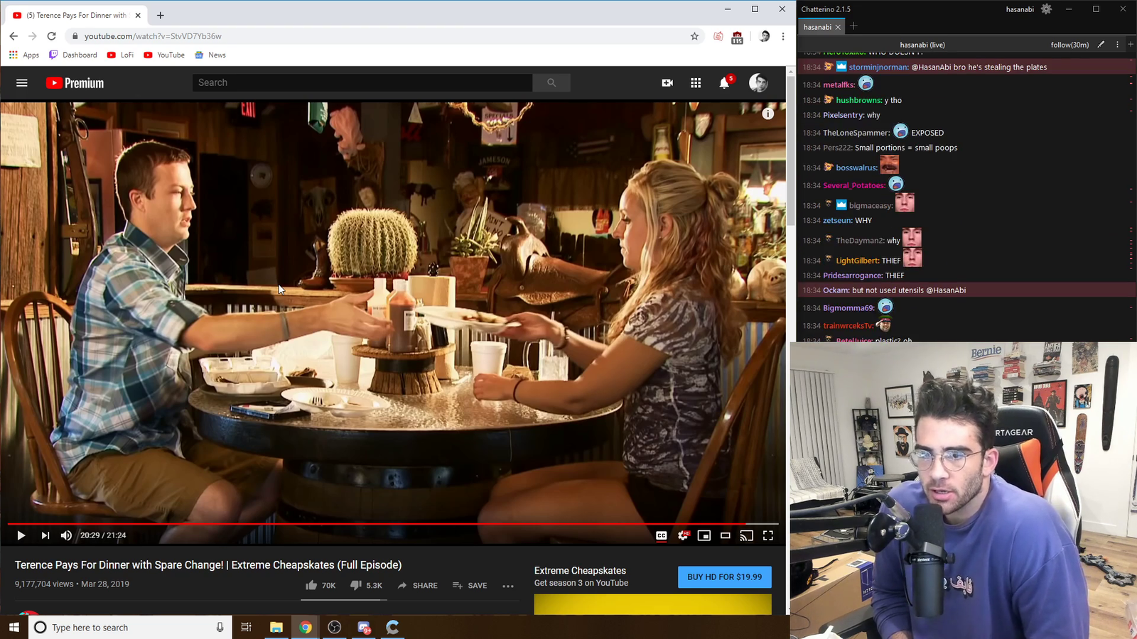
Task: Add a new Chatterino split
Action: pyautogui.click(x=1131, y=44)
